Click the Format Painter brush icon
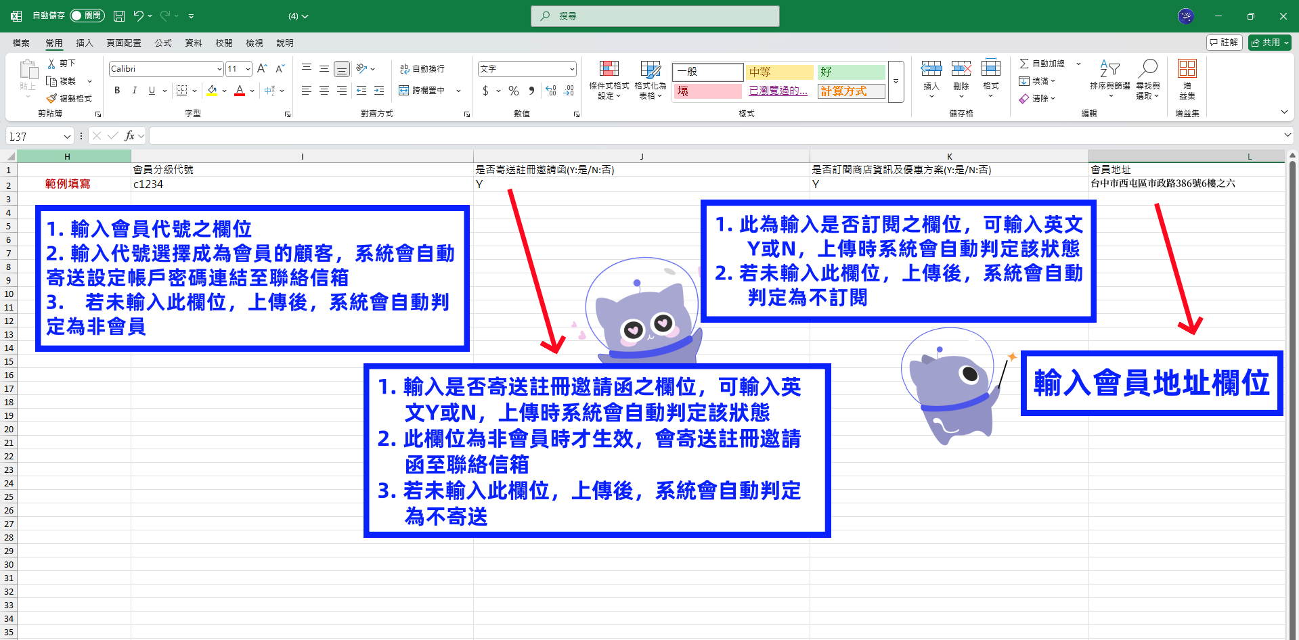This screenshot has height=640, width=1299. pos(51,98)
